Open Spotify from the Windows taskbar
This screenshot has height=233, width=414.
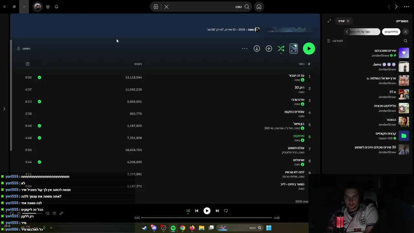coord(173,228)
